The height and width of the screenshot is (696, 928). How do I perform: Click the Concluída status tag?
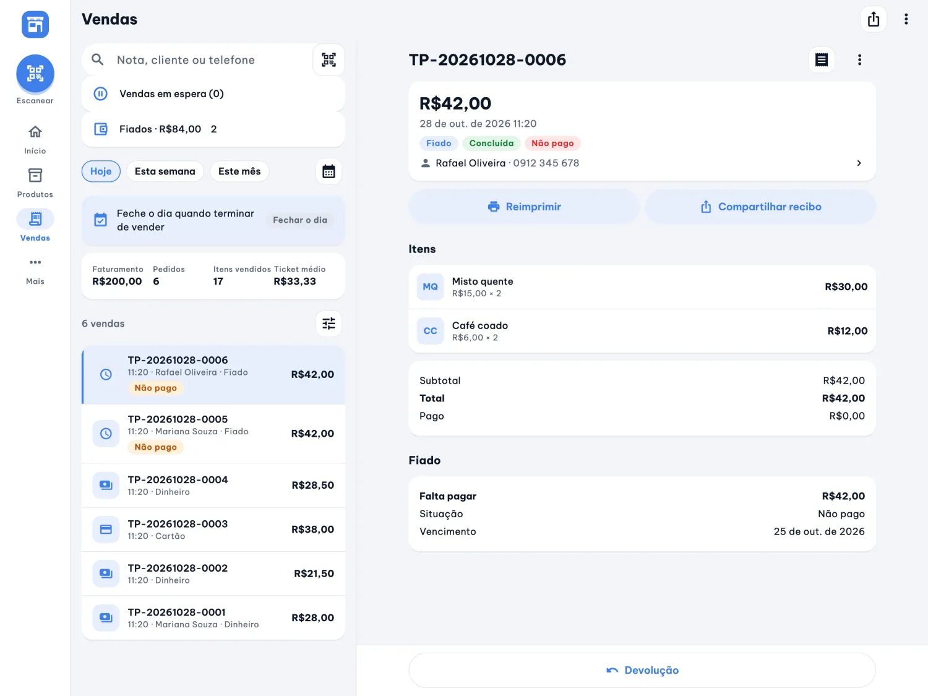point(491,144)
